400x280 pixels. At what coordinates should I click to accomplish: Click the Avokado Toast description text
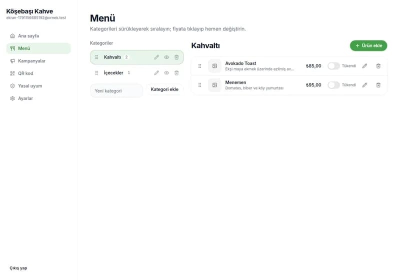pyautogui.click(x=259, y=69)
